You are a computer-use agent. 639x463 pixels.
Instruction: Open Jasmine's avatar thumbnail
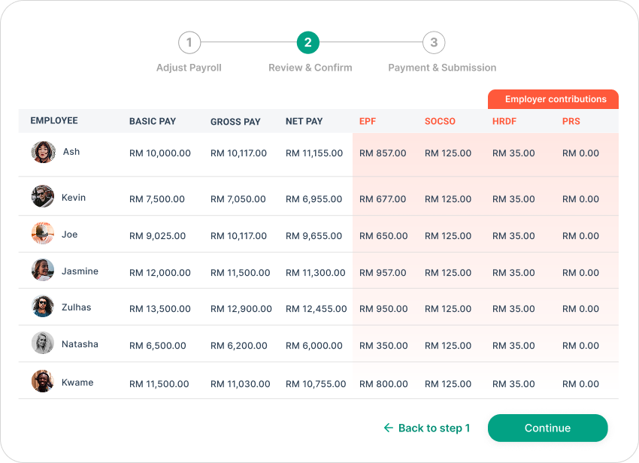click(43, 271)
